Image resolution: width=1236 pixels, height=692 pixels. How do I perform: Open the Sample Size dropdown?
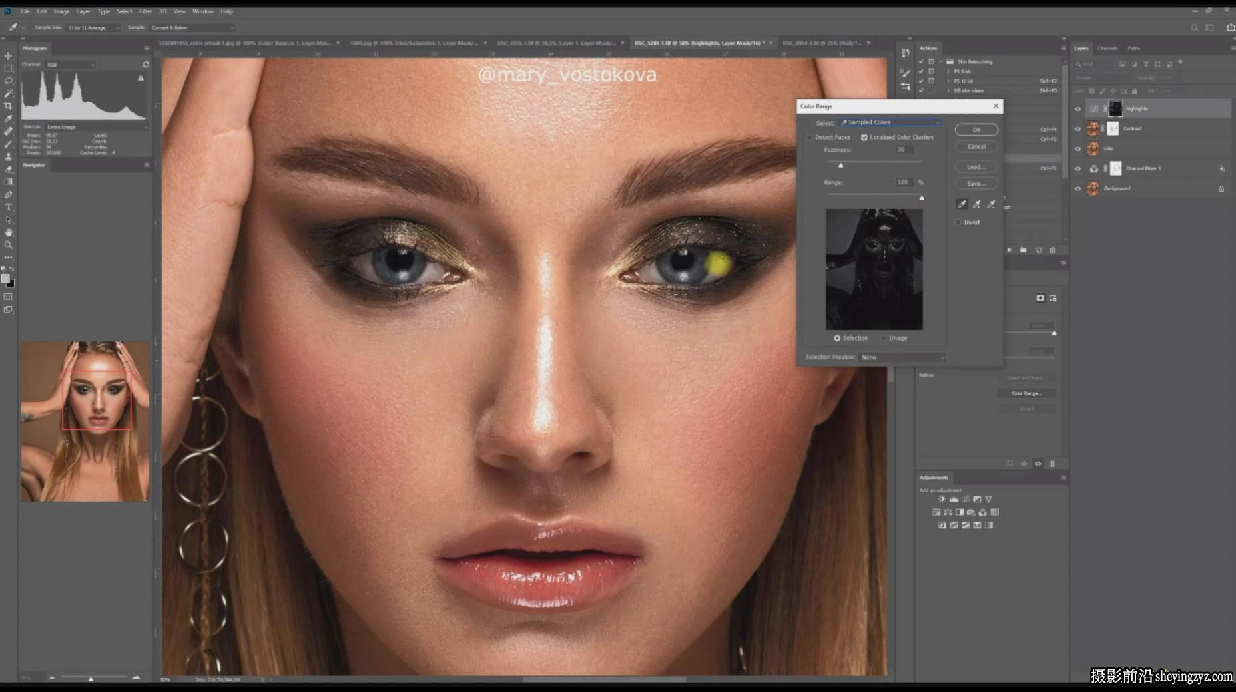tap(93, 28)
